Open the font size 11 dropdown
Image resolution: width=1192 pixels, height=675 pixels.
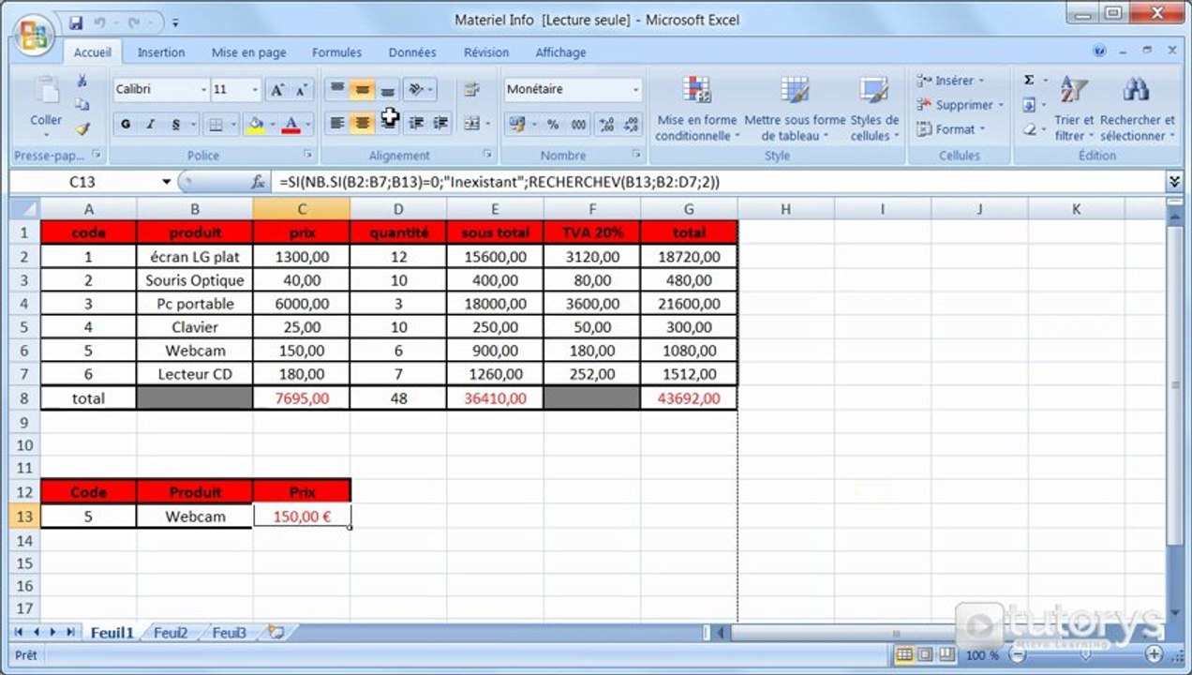click(x=255, y=90)
